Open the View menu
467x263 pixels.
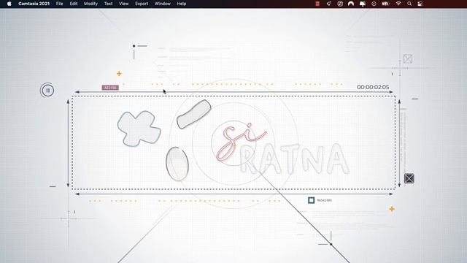[123, 4]
